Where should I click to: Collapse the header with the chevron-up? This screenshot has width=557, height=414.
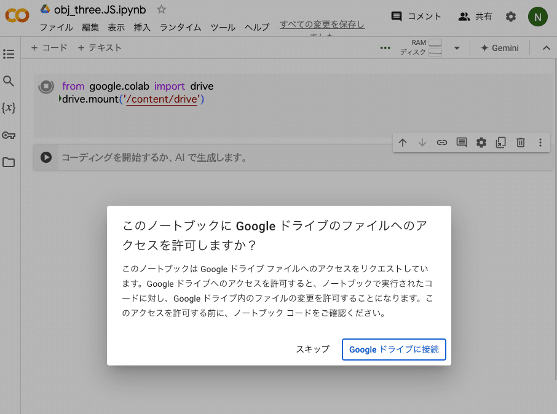(547, 48)
